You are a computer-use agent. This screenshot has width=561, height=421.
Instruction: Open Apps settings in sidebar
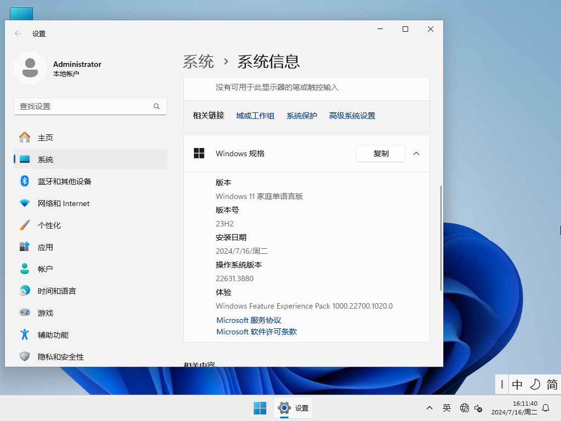[46, 247]
